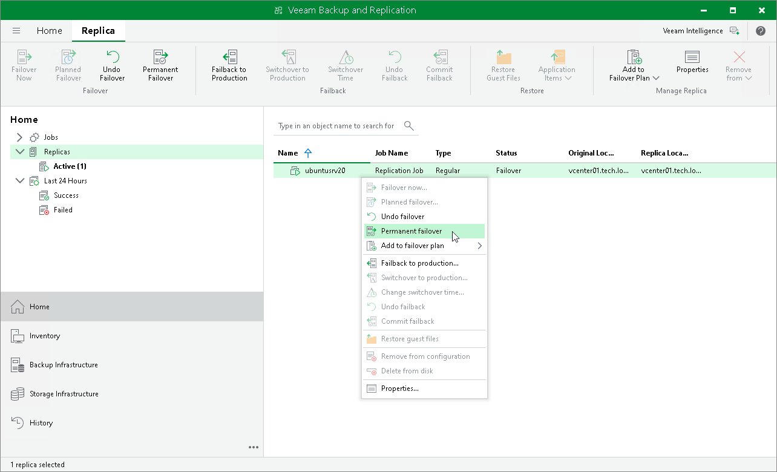Choose Failover now in context menu

point(424,188)
